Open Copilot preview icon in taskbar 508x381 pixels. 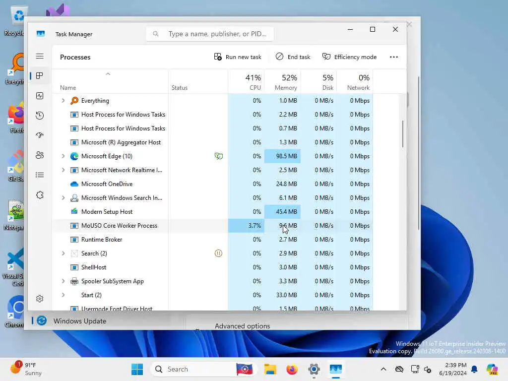coord(492,369)
